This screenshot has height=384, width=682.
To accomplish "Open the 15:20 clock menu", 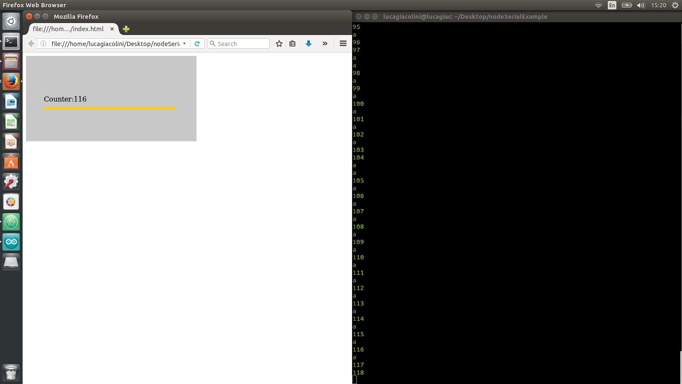I will [659, 5].
